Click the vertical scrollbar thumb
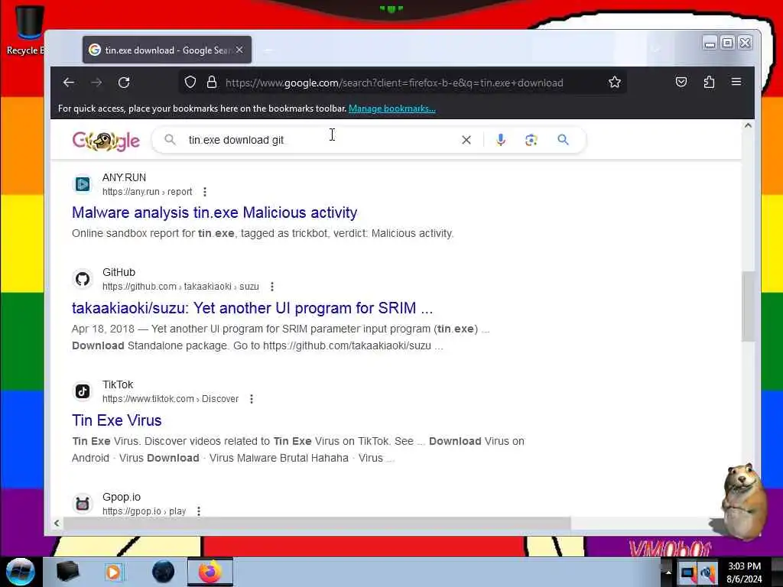Viewport: 783px width, 587px height. coord(748,306)
